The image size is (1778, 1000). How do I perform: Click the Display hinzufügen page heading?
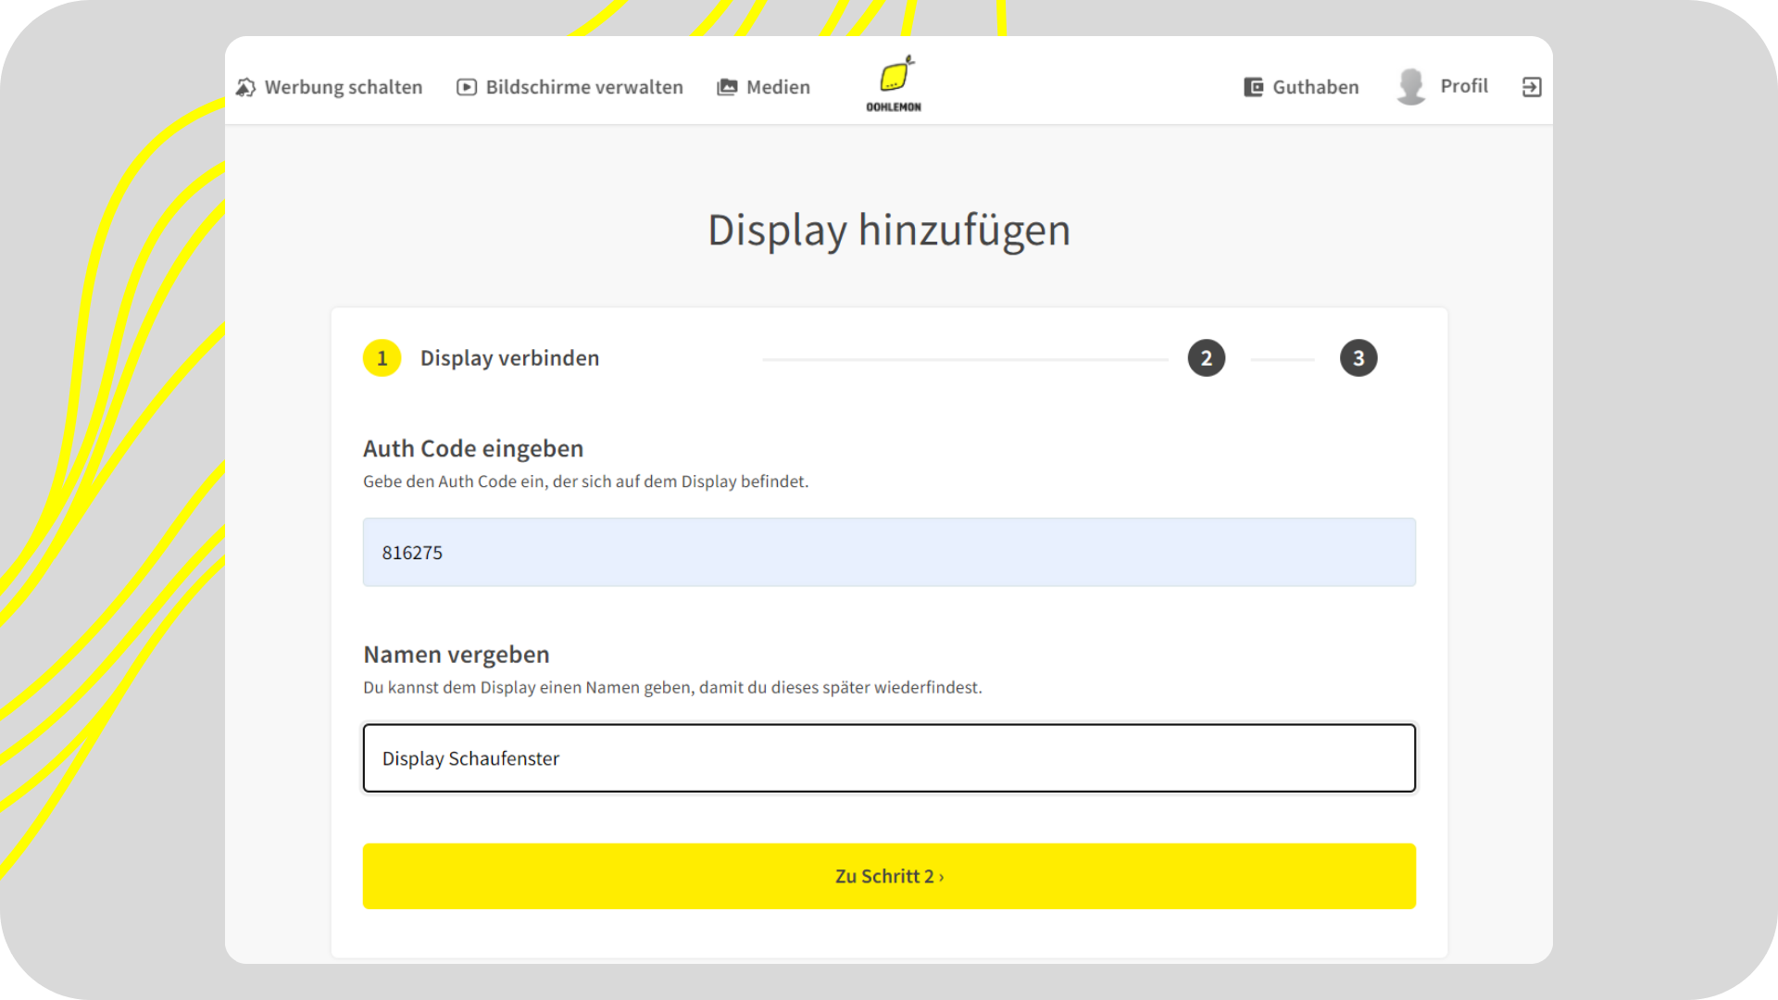point(889,230)
